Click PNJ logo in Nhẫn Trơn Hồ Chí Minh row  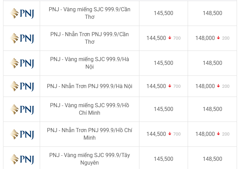tap(22, 135)
